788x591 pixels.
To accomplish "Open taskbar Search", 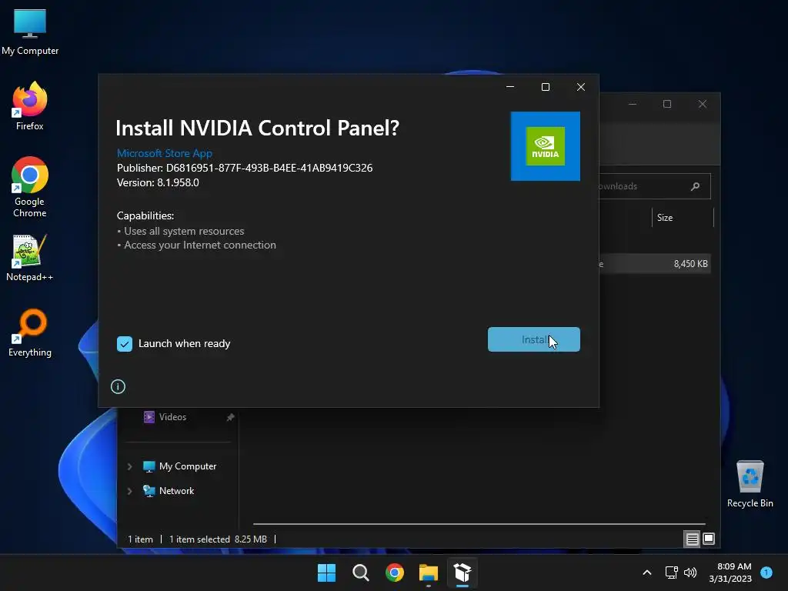I will pyautogui.click(x=361, y=573).
